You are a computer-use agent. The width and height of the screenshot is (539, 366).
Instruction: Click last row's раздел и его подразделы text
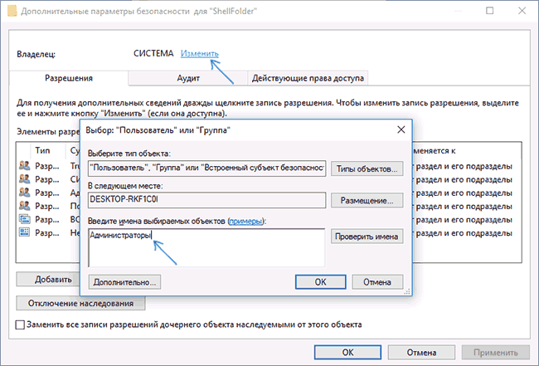(464, 233)
